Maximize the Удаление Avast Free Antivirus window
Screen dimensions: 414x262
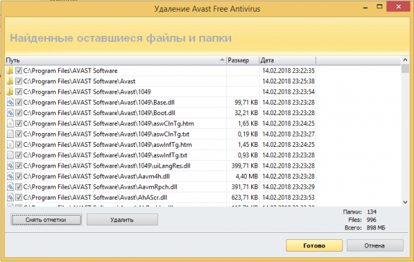(x=379, y=7)
